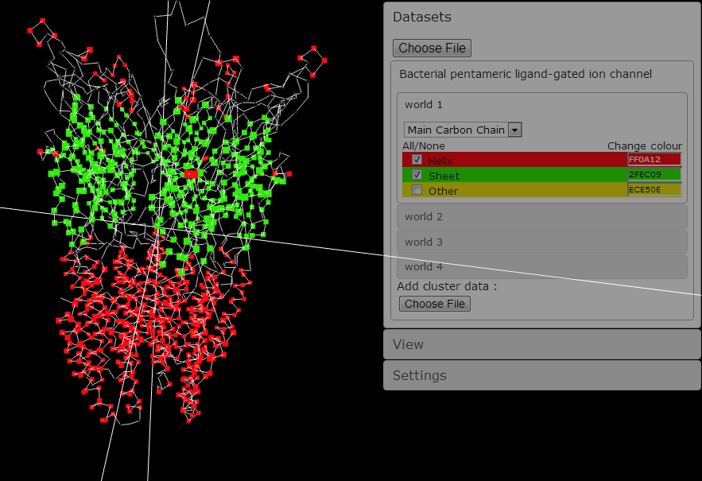Click the Change colour column label
The image size is (702, 481).
[644, 145]
